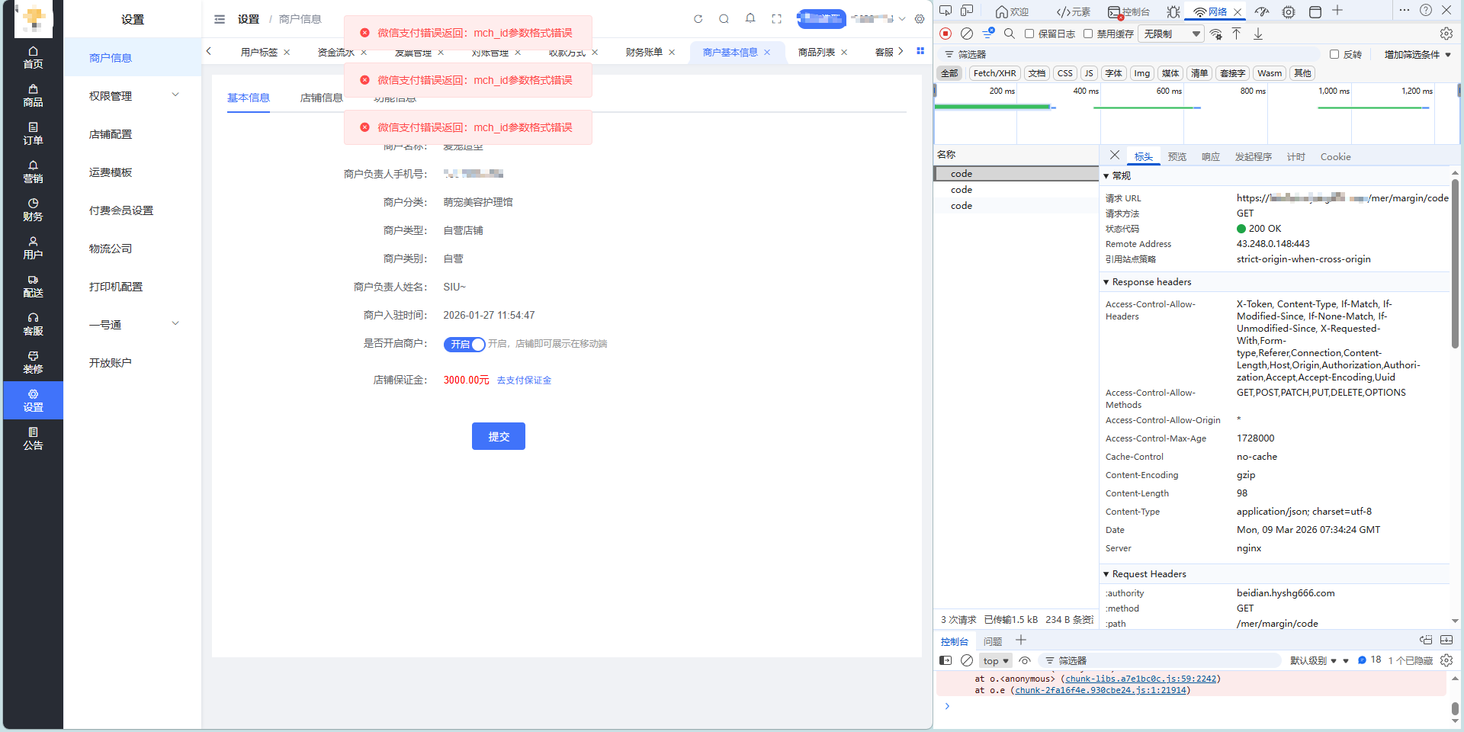This screenshot has width=1464, height=732.
Task: Clear the network log
Action: pos(967,34)
